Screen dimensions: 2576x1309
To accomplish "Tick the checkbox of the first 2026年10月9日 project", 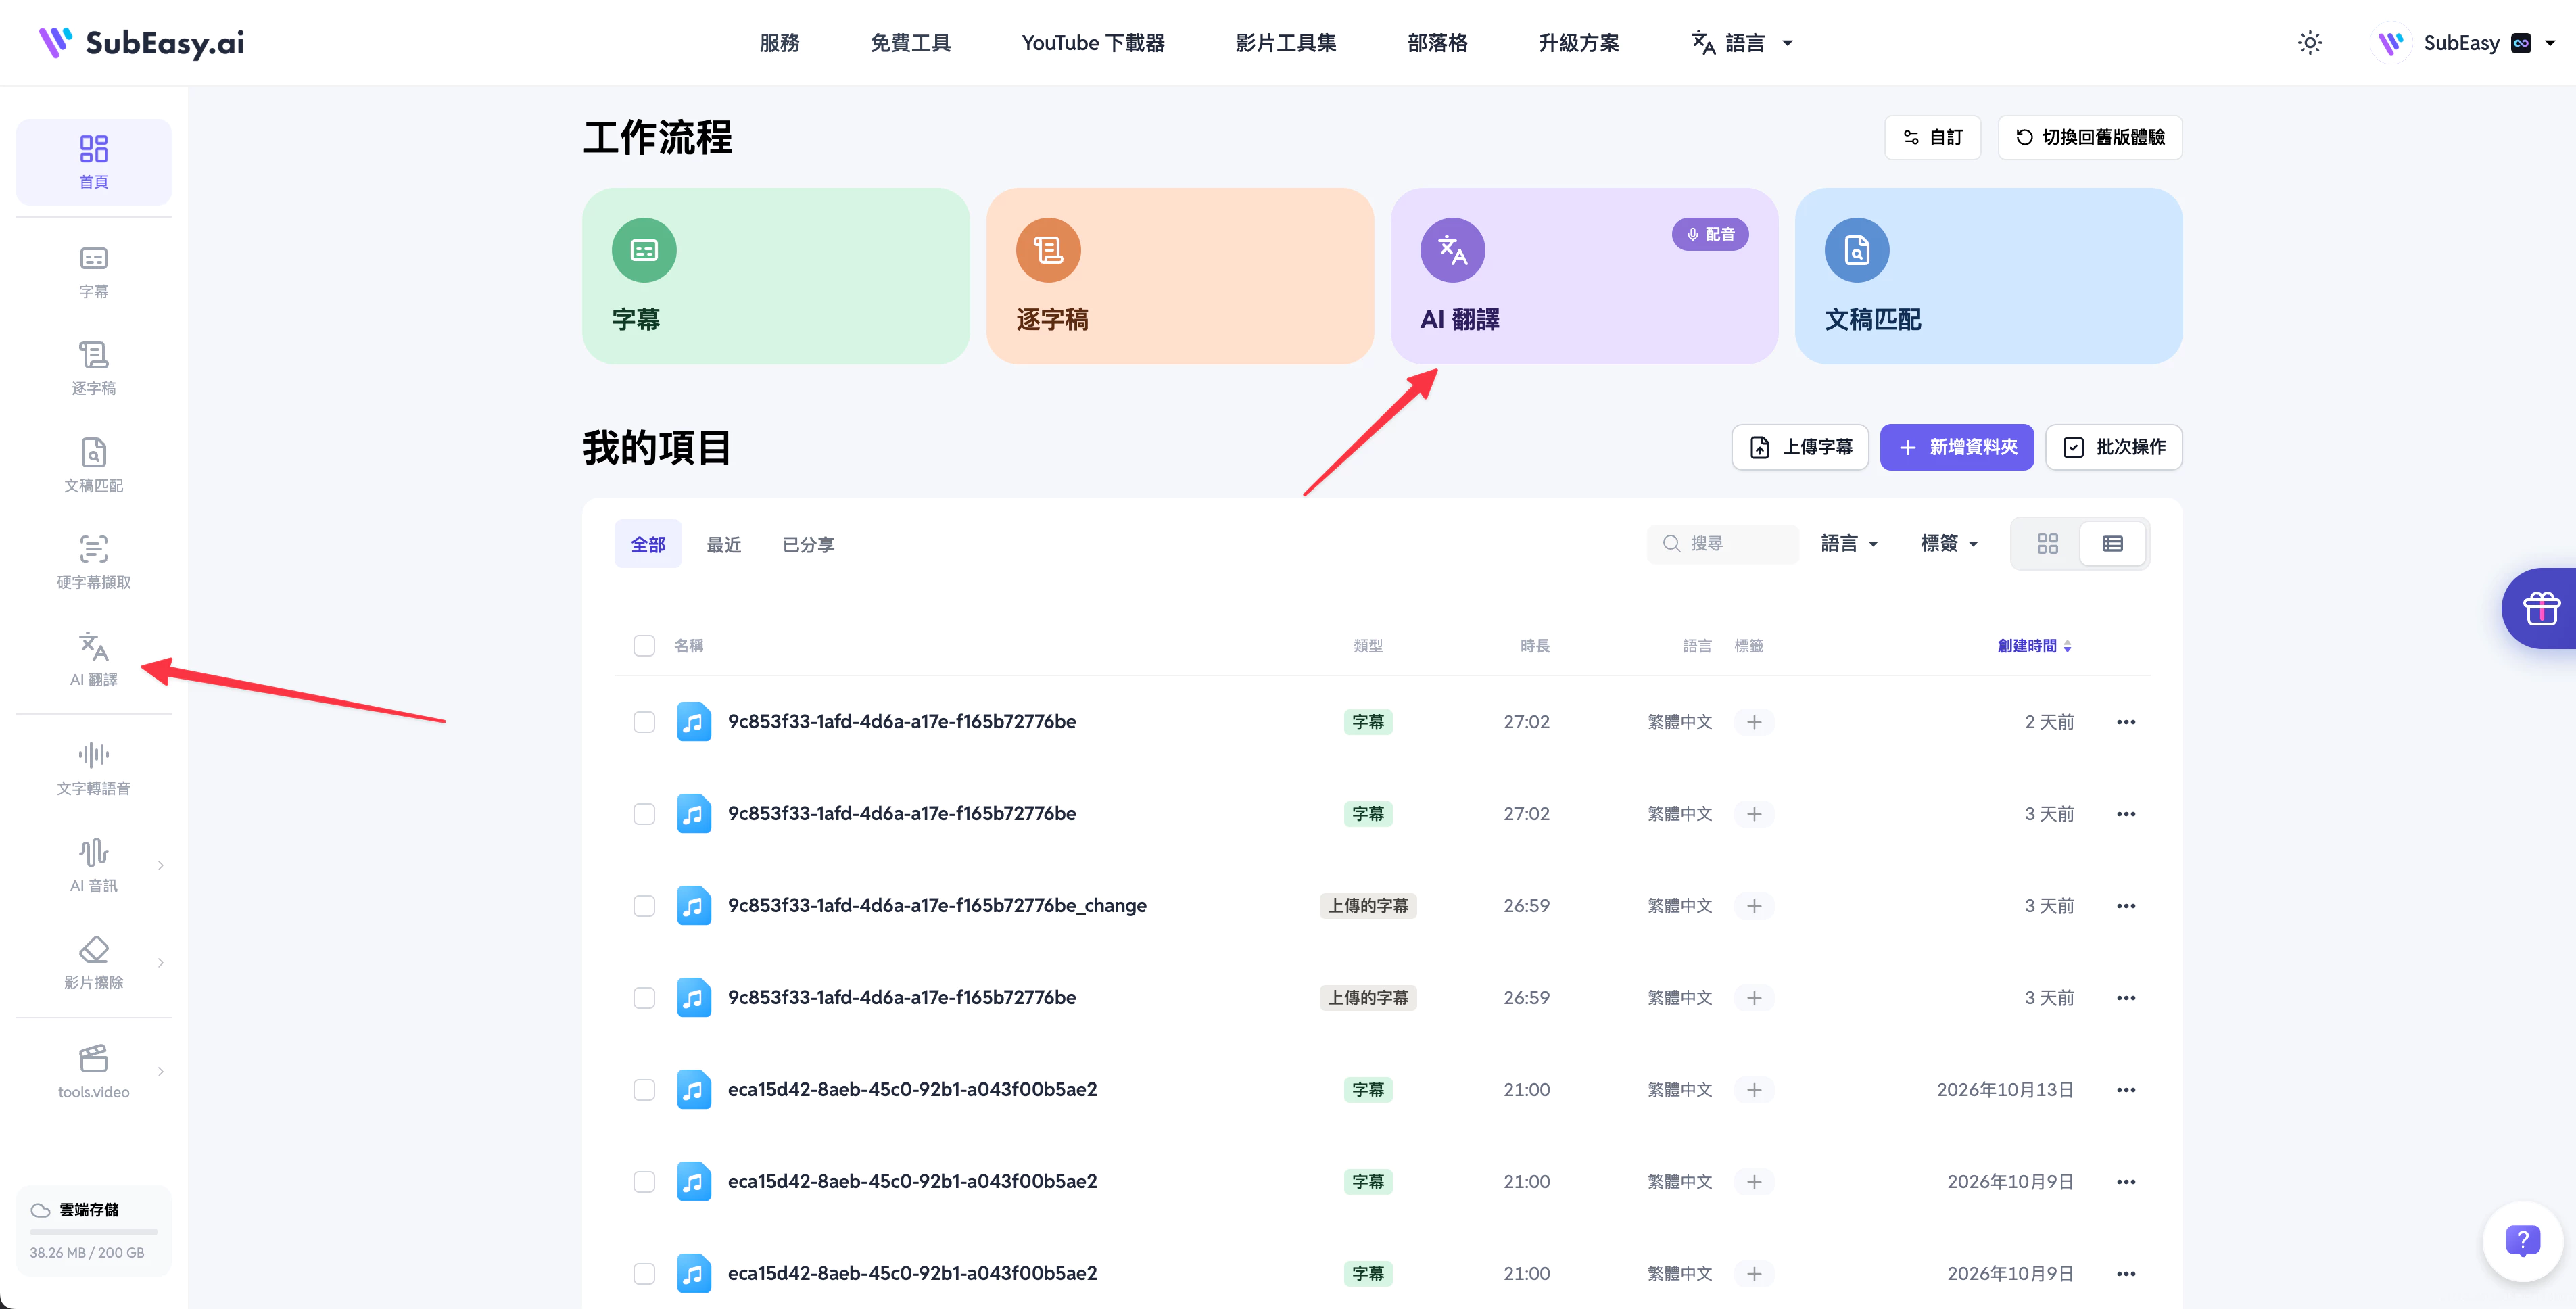I will [644, 1182].
